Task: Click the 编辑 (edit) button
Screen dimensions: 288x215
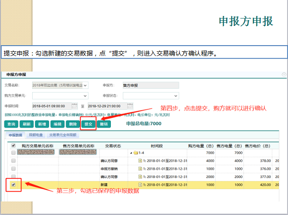Action: [58, 124]
